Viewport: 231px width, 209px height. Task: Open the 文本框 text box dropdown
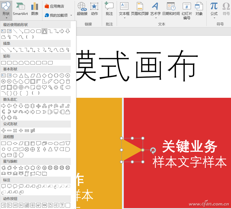(x=124, y=10)
